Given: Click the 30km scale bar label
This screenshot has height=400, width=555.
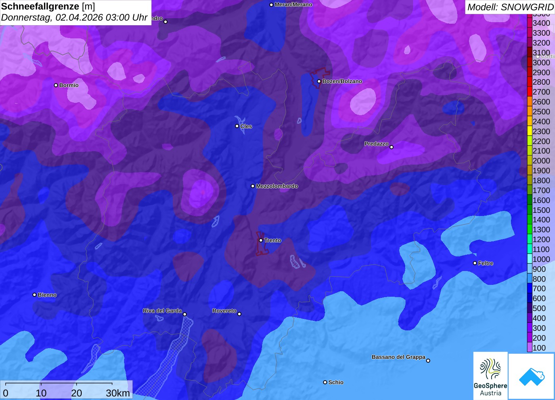Looking at the screenshot, I should point(118,393).
